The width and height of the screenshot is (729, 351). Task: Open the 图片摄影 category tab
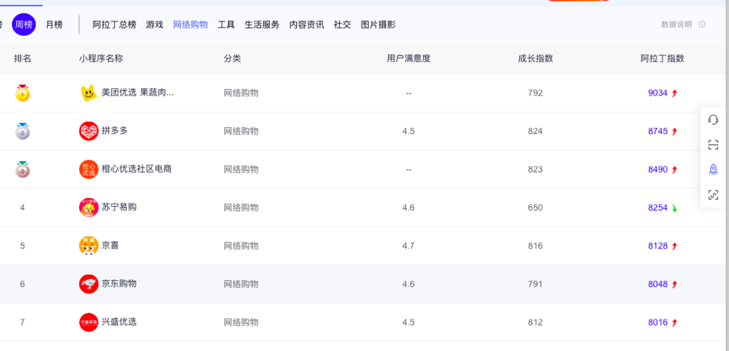[x=379, y=25]
